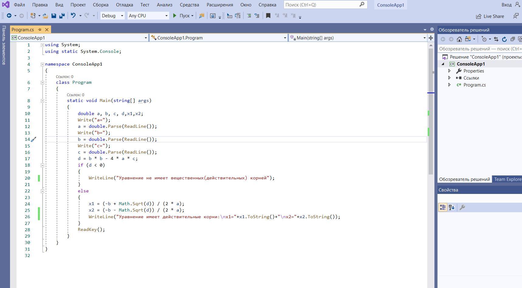Click the Save (floppy disk) toolbar icon
Viewport: 522px width, 288px height.
coord(54,16)
